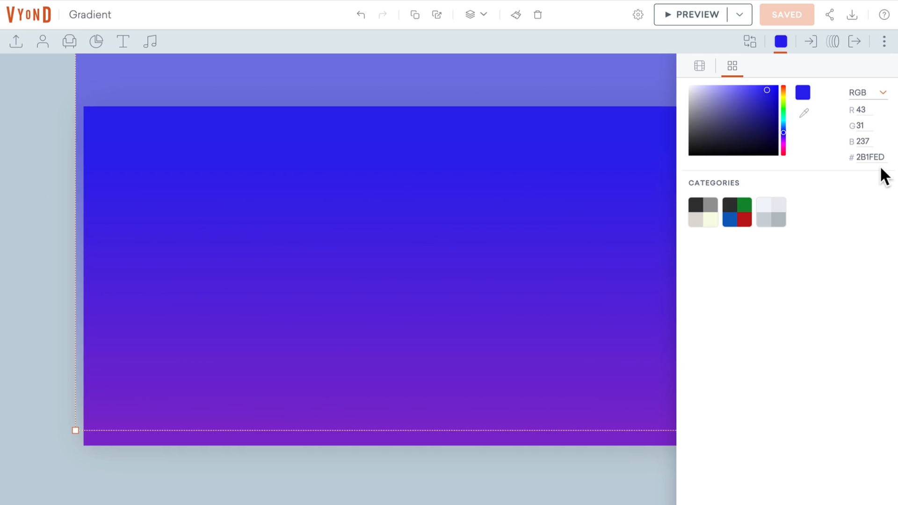This screenshot has height=505, width=898.
Task: Open the Enter effect settings icon
Action: (x=811, y=42)
